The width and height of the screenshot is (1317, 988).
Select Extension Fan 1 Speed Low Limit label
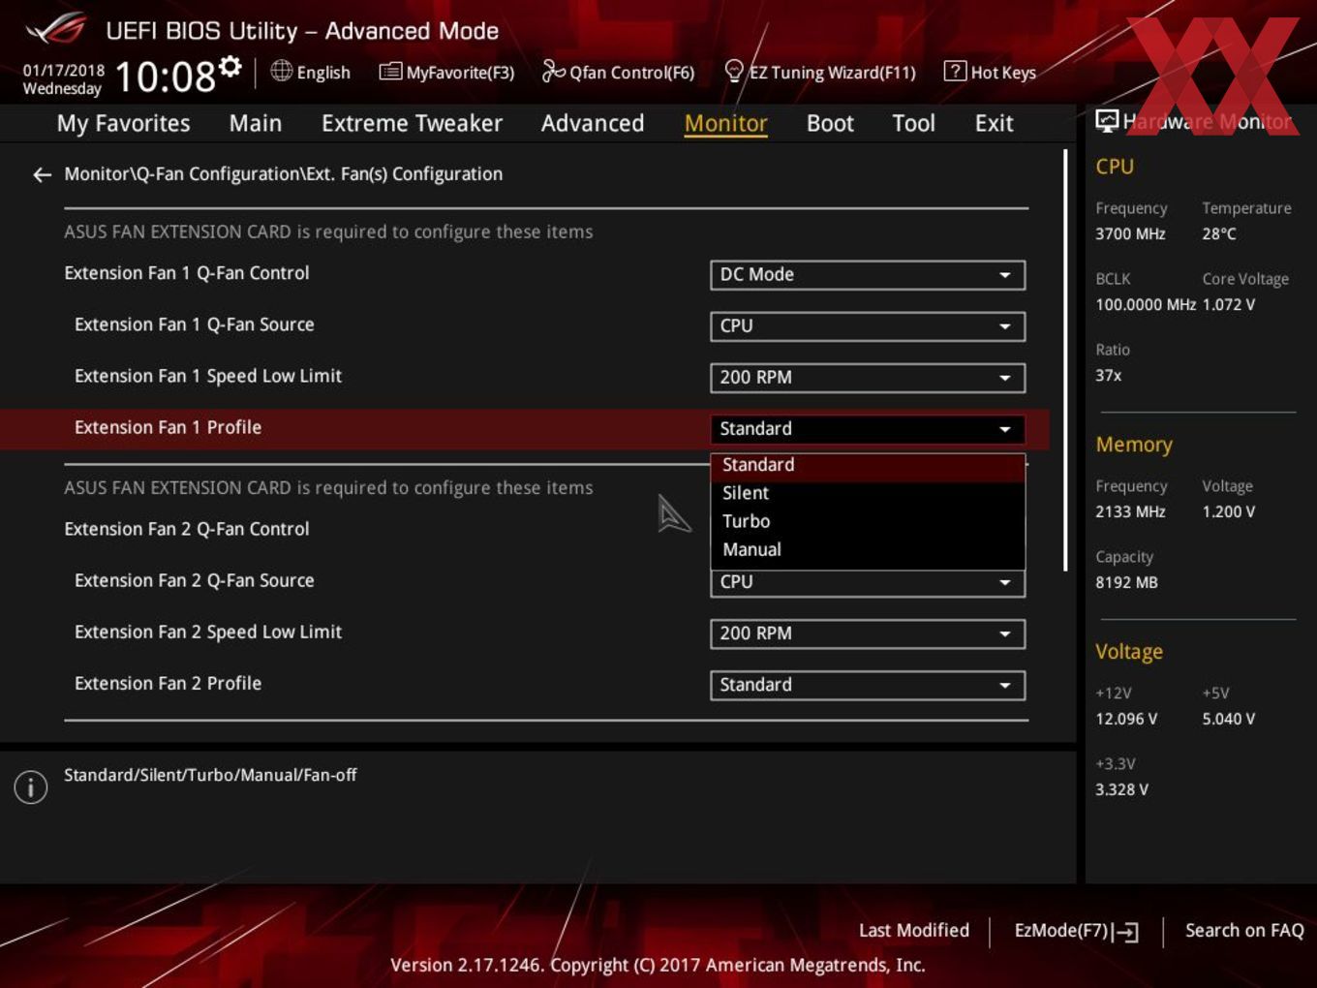click(x=208, y=377)
